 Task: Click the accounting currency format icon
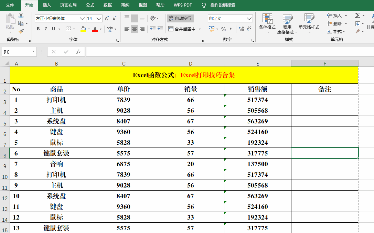[211, 29]
